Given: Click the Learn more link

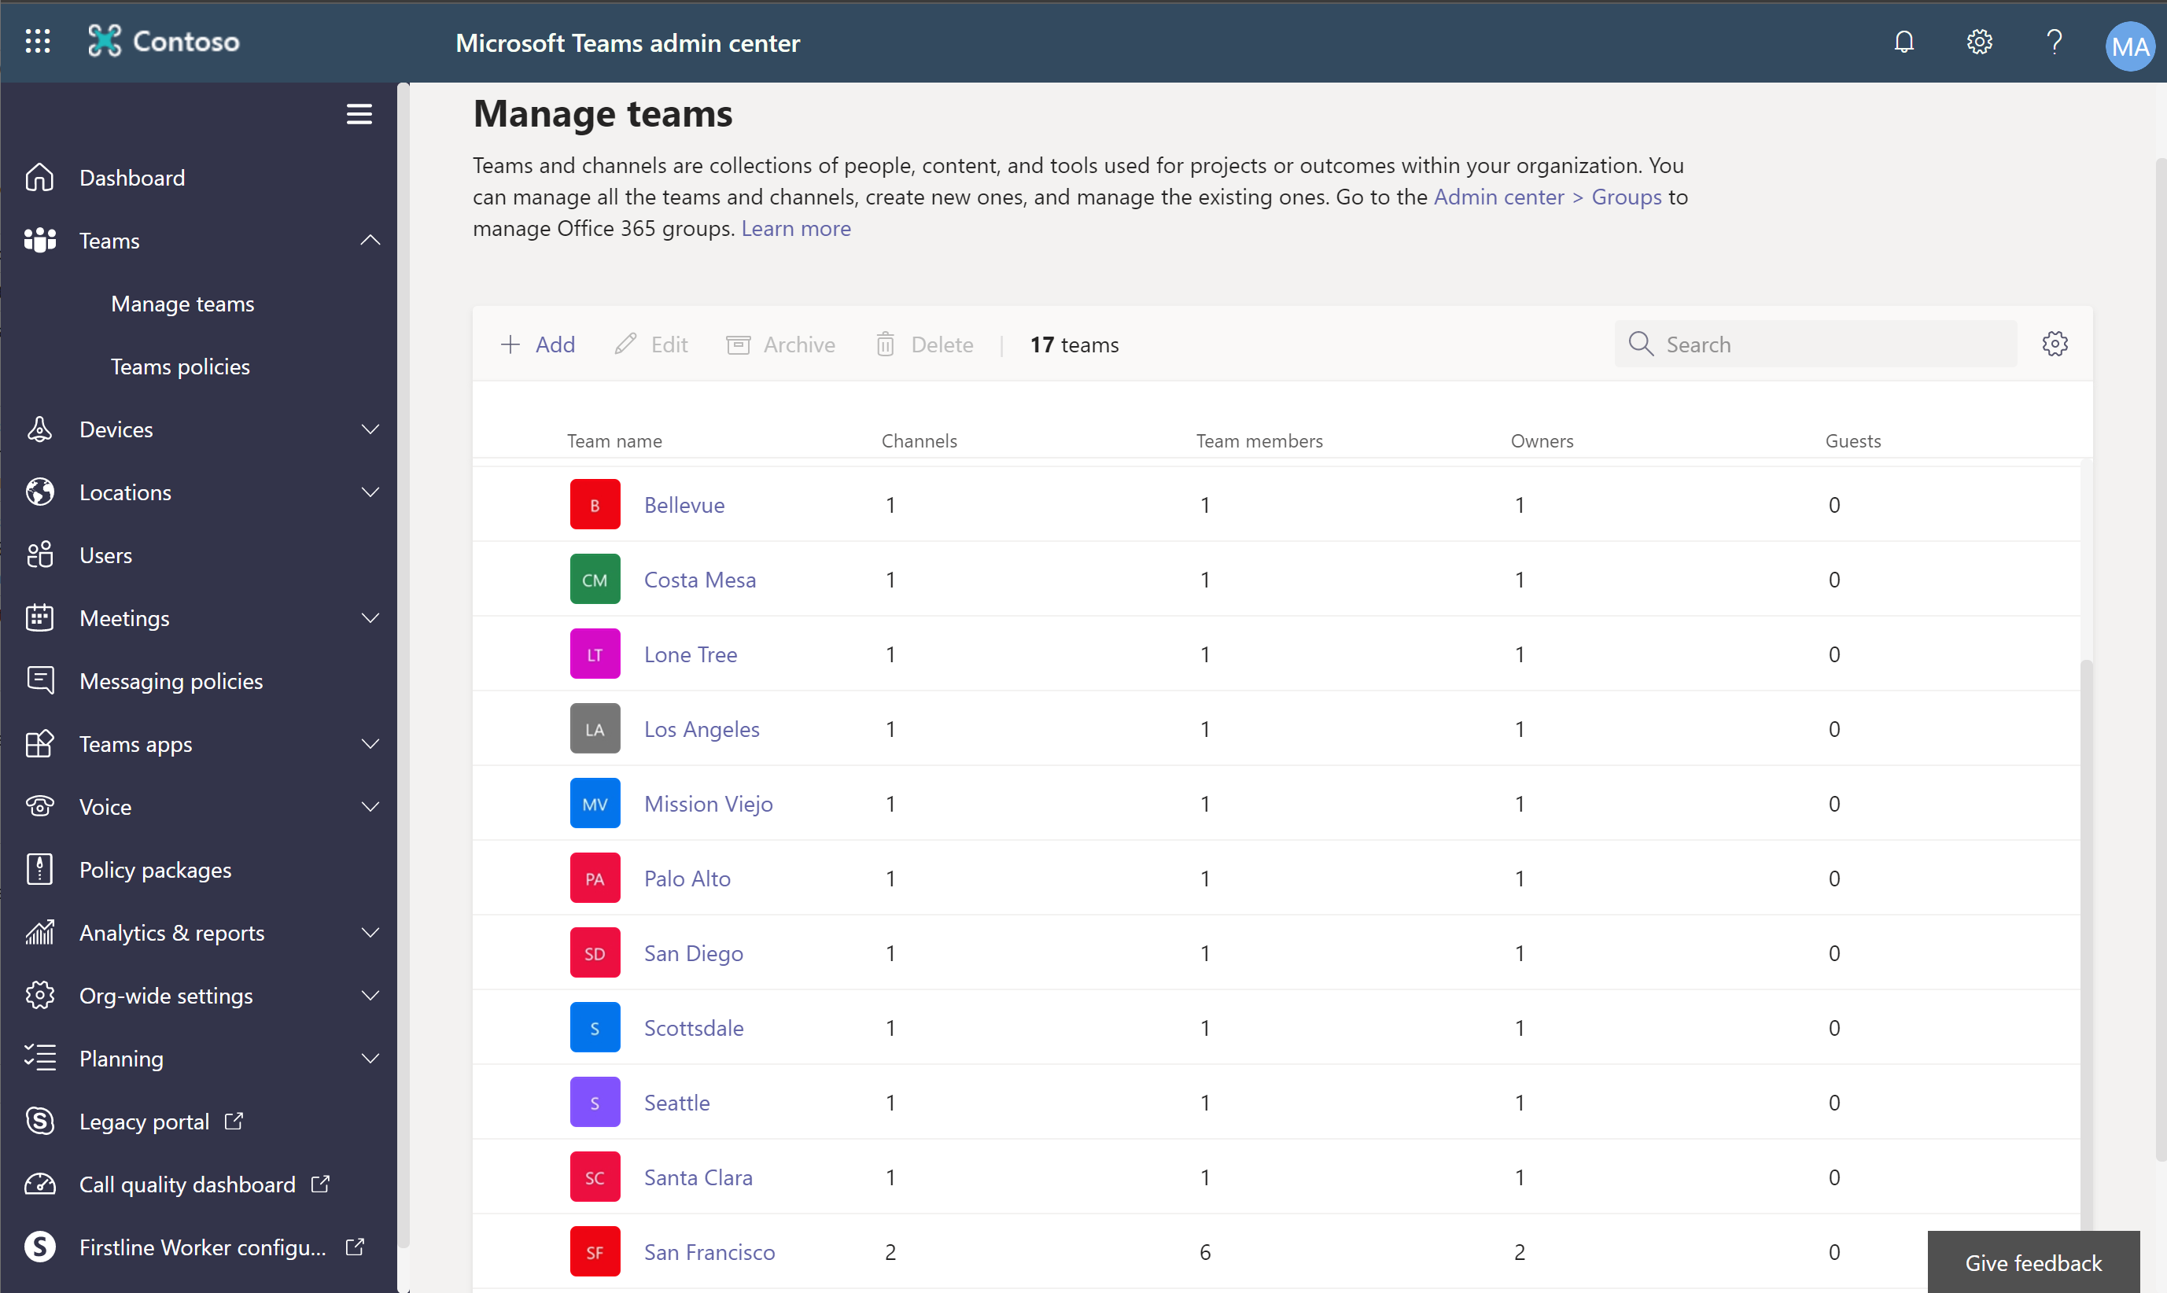Looking at the screenshot, I should 796,228.
